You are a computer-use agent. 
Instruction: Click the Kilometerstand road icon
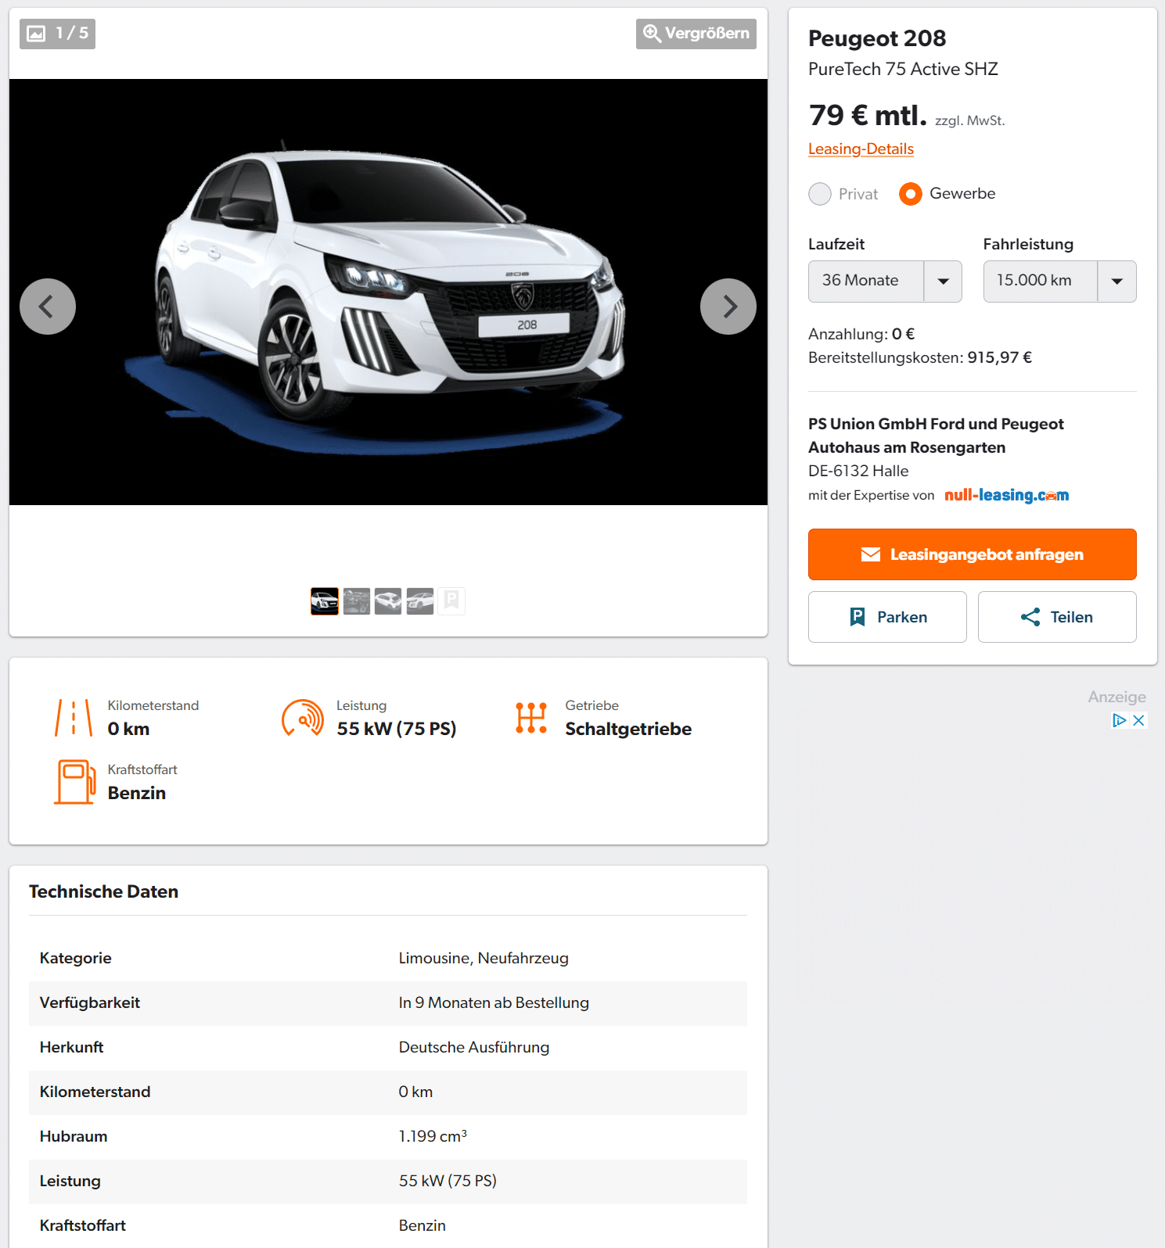coord(74,718)
